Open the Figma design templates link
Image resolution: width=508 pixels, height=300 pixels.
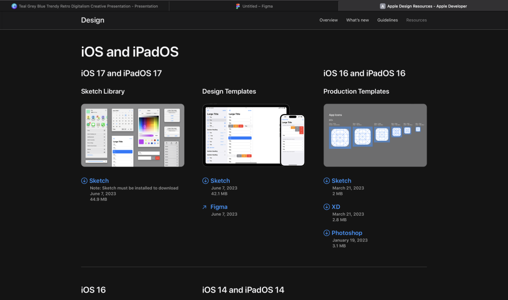219,207
